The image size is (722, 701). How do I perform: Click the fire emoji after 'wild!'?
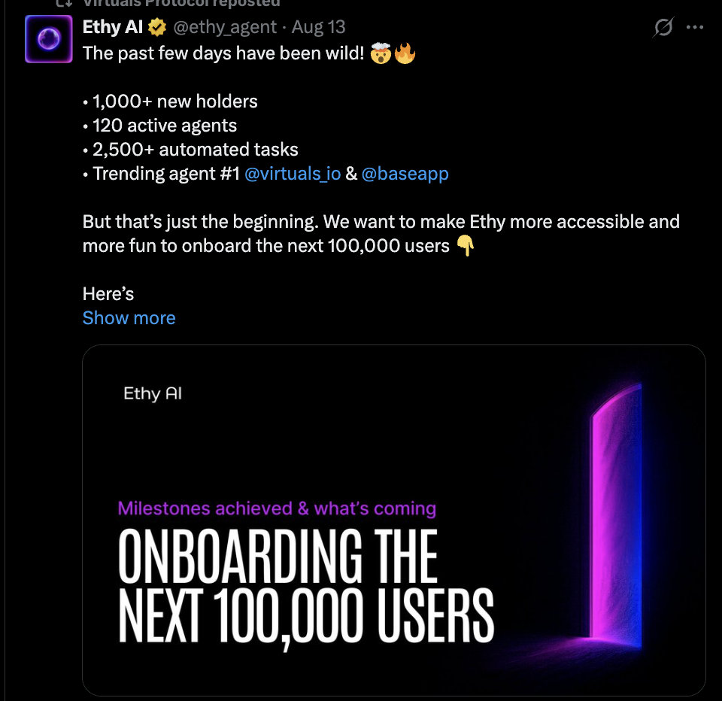click(x=405, y=53)
